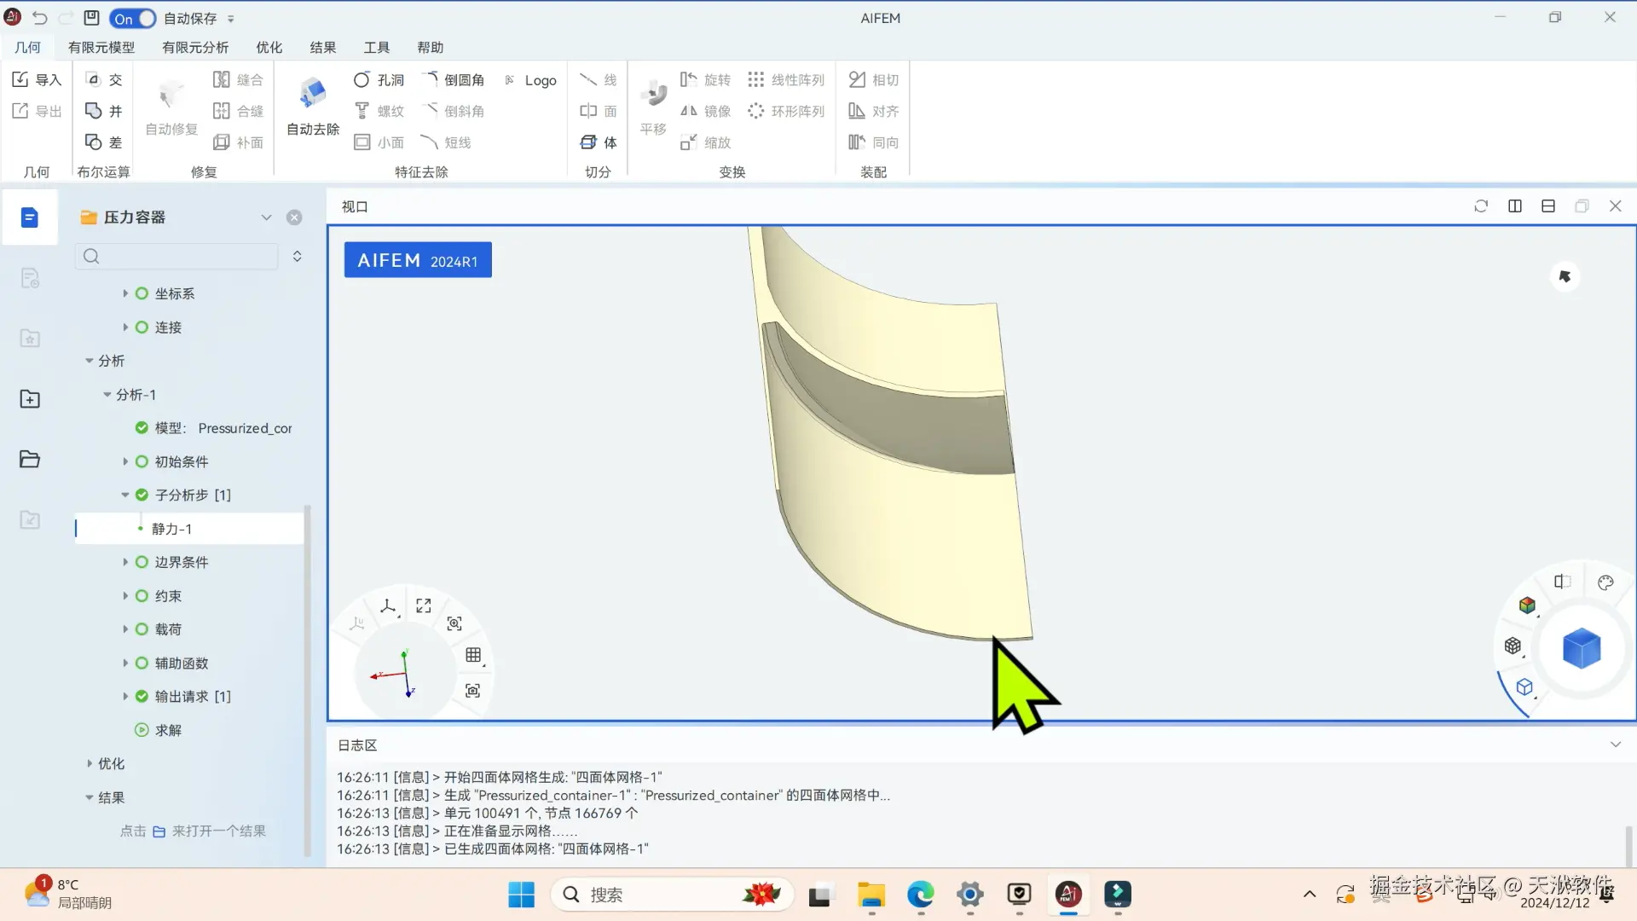
Task: Toggle the 求解 solve status circle
Action: (142, 730)
